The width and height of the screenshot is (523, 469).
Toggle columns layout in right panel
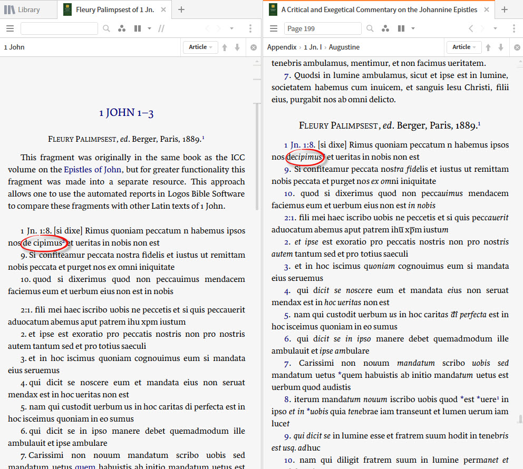[401, 28]
